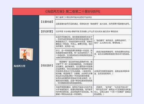Click the 【好词积累】 heading cell

click(47, 31)
